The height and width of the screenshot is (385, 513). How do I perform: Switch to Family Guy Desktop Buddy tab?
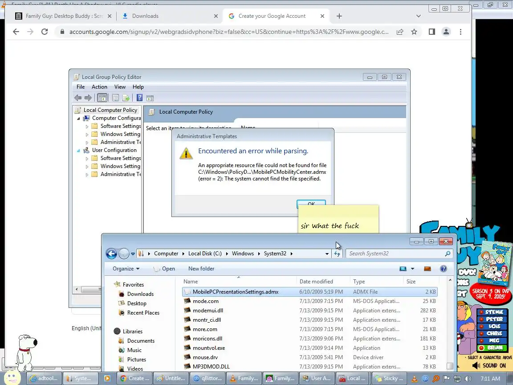pos(64,16)
